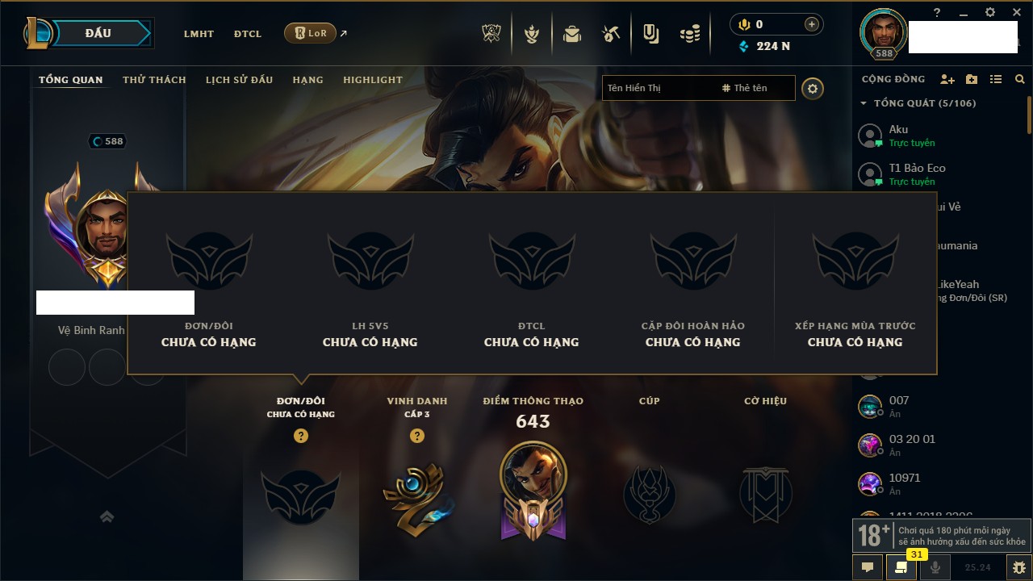Click the bug report icon

pyautogui.click(x=1019, y=567)
